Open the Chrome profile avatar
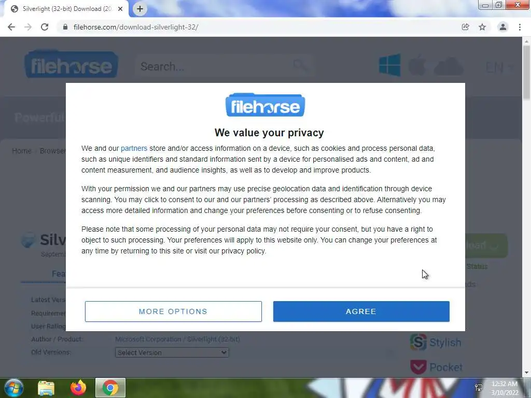The width and height of the screenshot is (531, 398). (x=503, y=27)
